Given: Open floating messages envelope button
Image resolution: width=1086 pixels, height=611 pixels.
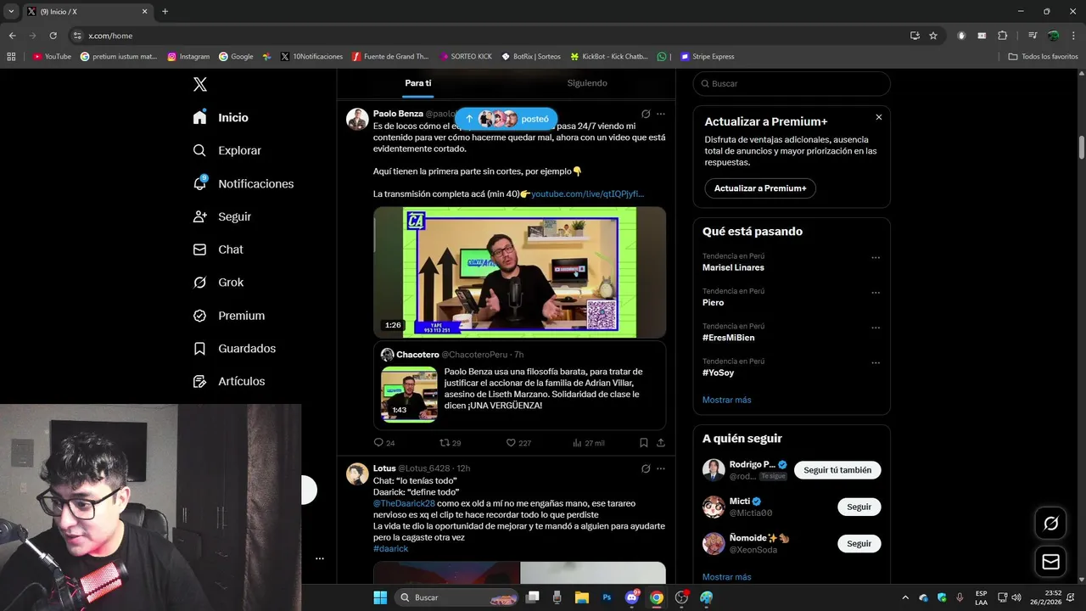Looking at the screenshot, I should [x=1050, y=562].
